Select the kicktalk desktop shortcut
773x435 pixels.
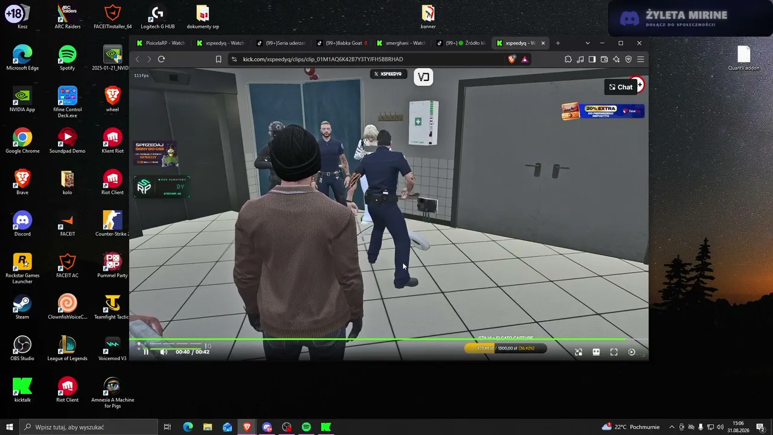pos(22,390)
